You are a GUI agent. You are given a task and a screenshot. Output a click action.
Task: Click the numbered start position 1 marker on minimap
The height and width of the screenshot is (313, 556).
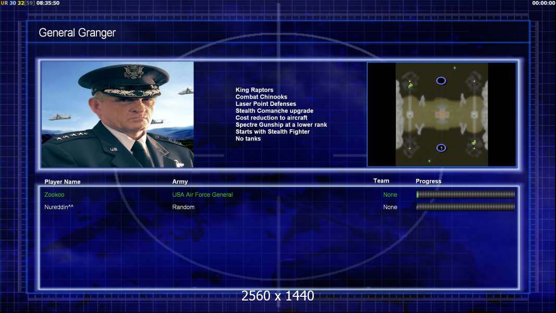(441, 148)
